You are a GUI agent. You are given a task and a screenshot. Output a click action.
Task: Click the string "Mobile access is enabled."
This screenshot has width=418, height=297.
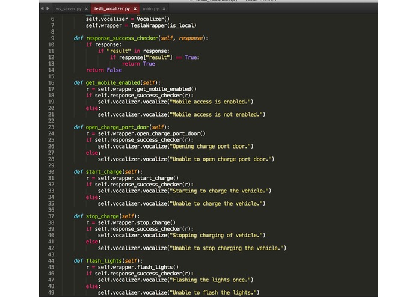(x=210, y=102)
